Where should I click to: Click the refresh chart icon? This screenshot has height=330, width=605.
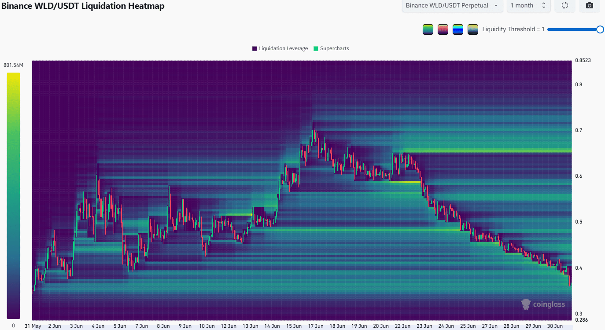coord(565,6)
